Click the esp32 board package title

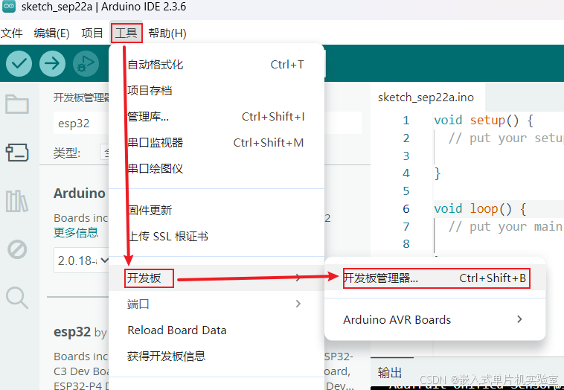point(72,331)
